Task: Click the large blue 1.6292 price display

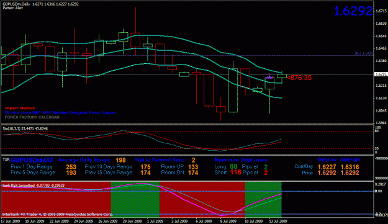Action: click(353, 11)
